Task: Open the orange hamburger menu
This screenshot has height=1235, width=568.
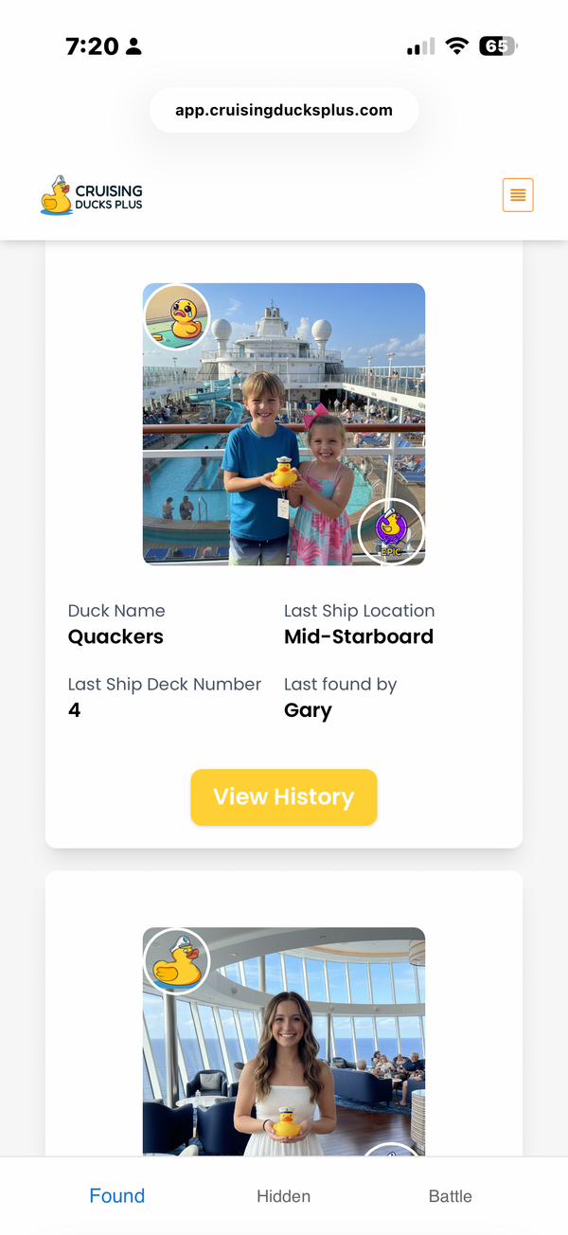Action: click(x=518, y=195)
